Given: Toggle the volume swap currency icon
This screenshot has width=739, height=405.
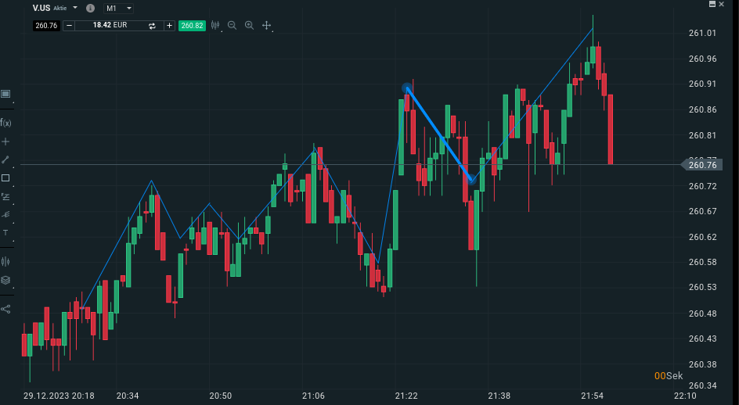Looking at the screenshot, I should [x=152, y=26].
